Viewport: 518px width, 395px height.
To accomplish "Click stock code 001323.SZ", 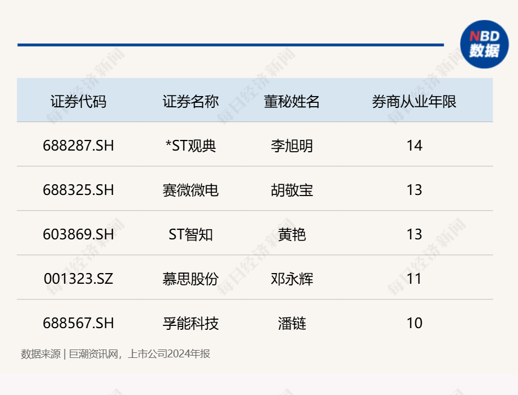I will (x=78, y=279).
